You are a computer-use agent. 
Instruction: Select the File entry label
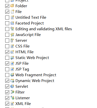click(x=18, y=11)
